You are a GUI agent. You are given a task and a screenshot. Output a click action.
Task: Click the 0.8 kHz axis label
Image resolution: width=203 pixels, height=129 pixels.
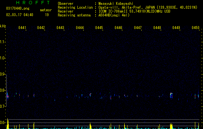pyautogui.click(x=3, y=90)
